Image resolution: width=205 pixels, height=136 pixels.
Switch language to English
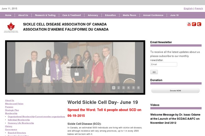pyautogui.click(x=188, y=8)
